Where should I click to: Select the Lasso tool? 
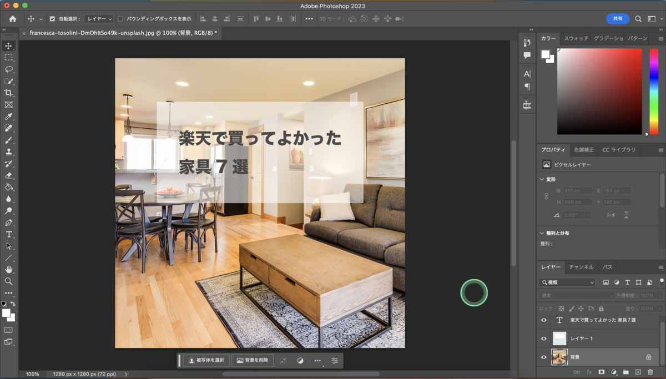coord(8,69)
